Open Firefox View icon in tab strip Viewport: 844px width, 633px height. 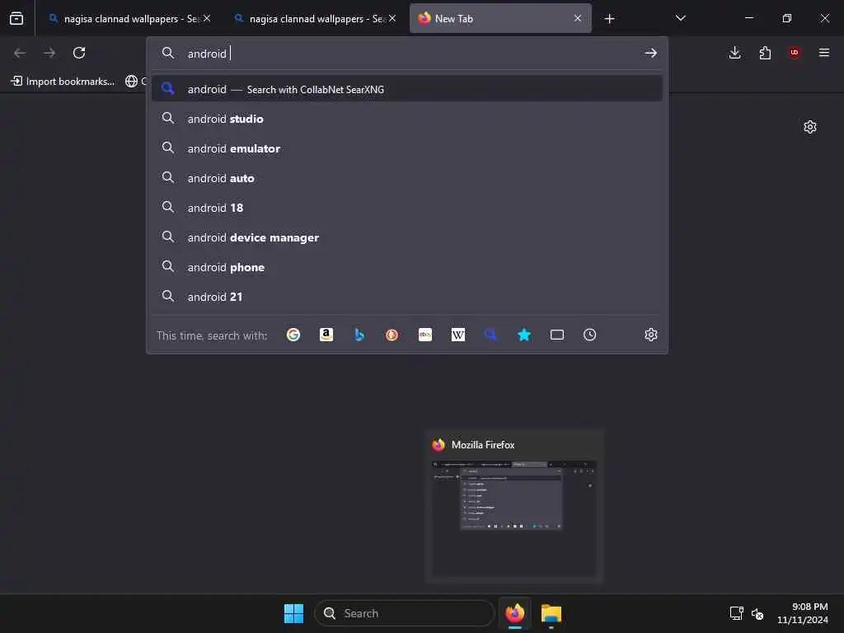tap(16, 18)
